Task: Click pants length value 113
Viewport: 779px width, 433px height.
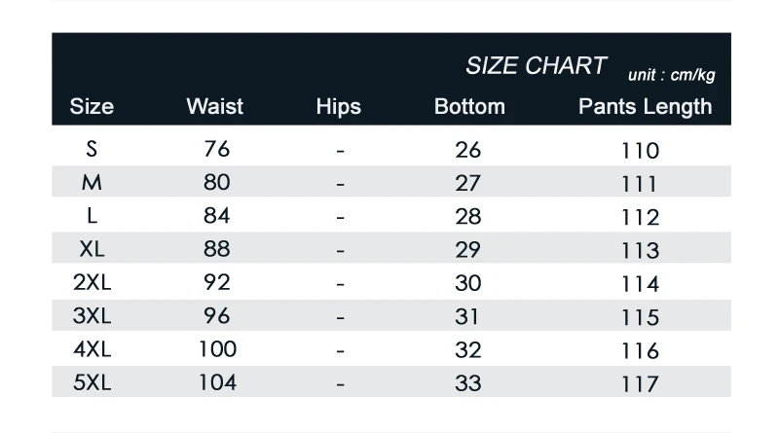Action: tap(641, 250)
